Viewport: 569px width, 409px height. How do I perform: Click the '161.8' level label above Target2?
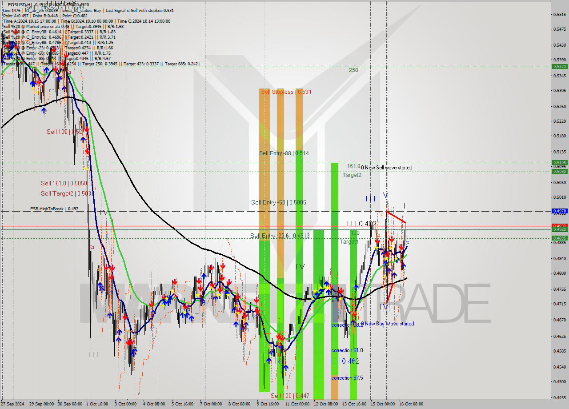coord(353,166)
